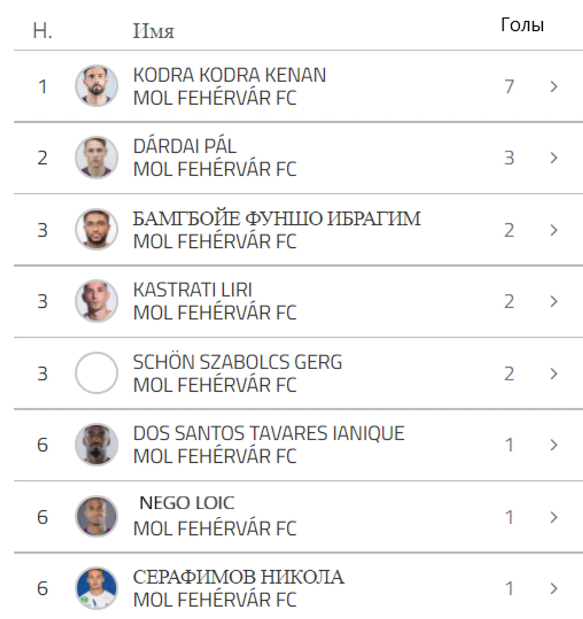
Task: Open chevron next to Kastrati Liri's goals
Action: point(553,301)
